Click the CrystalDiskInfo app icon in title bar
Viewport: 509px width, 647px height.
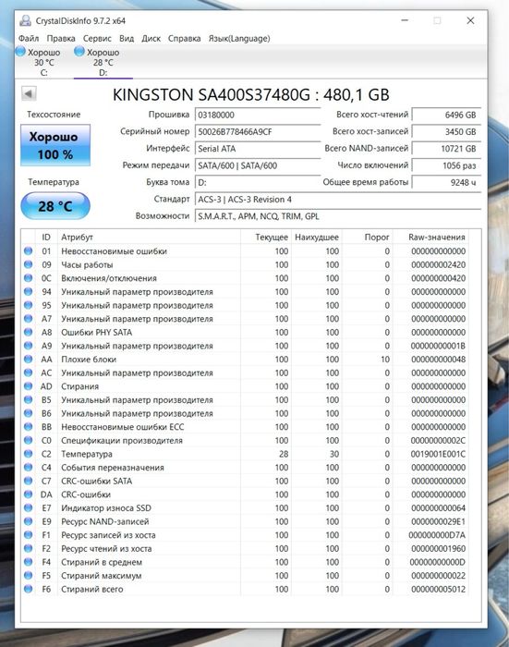(26, 20)
